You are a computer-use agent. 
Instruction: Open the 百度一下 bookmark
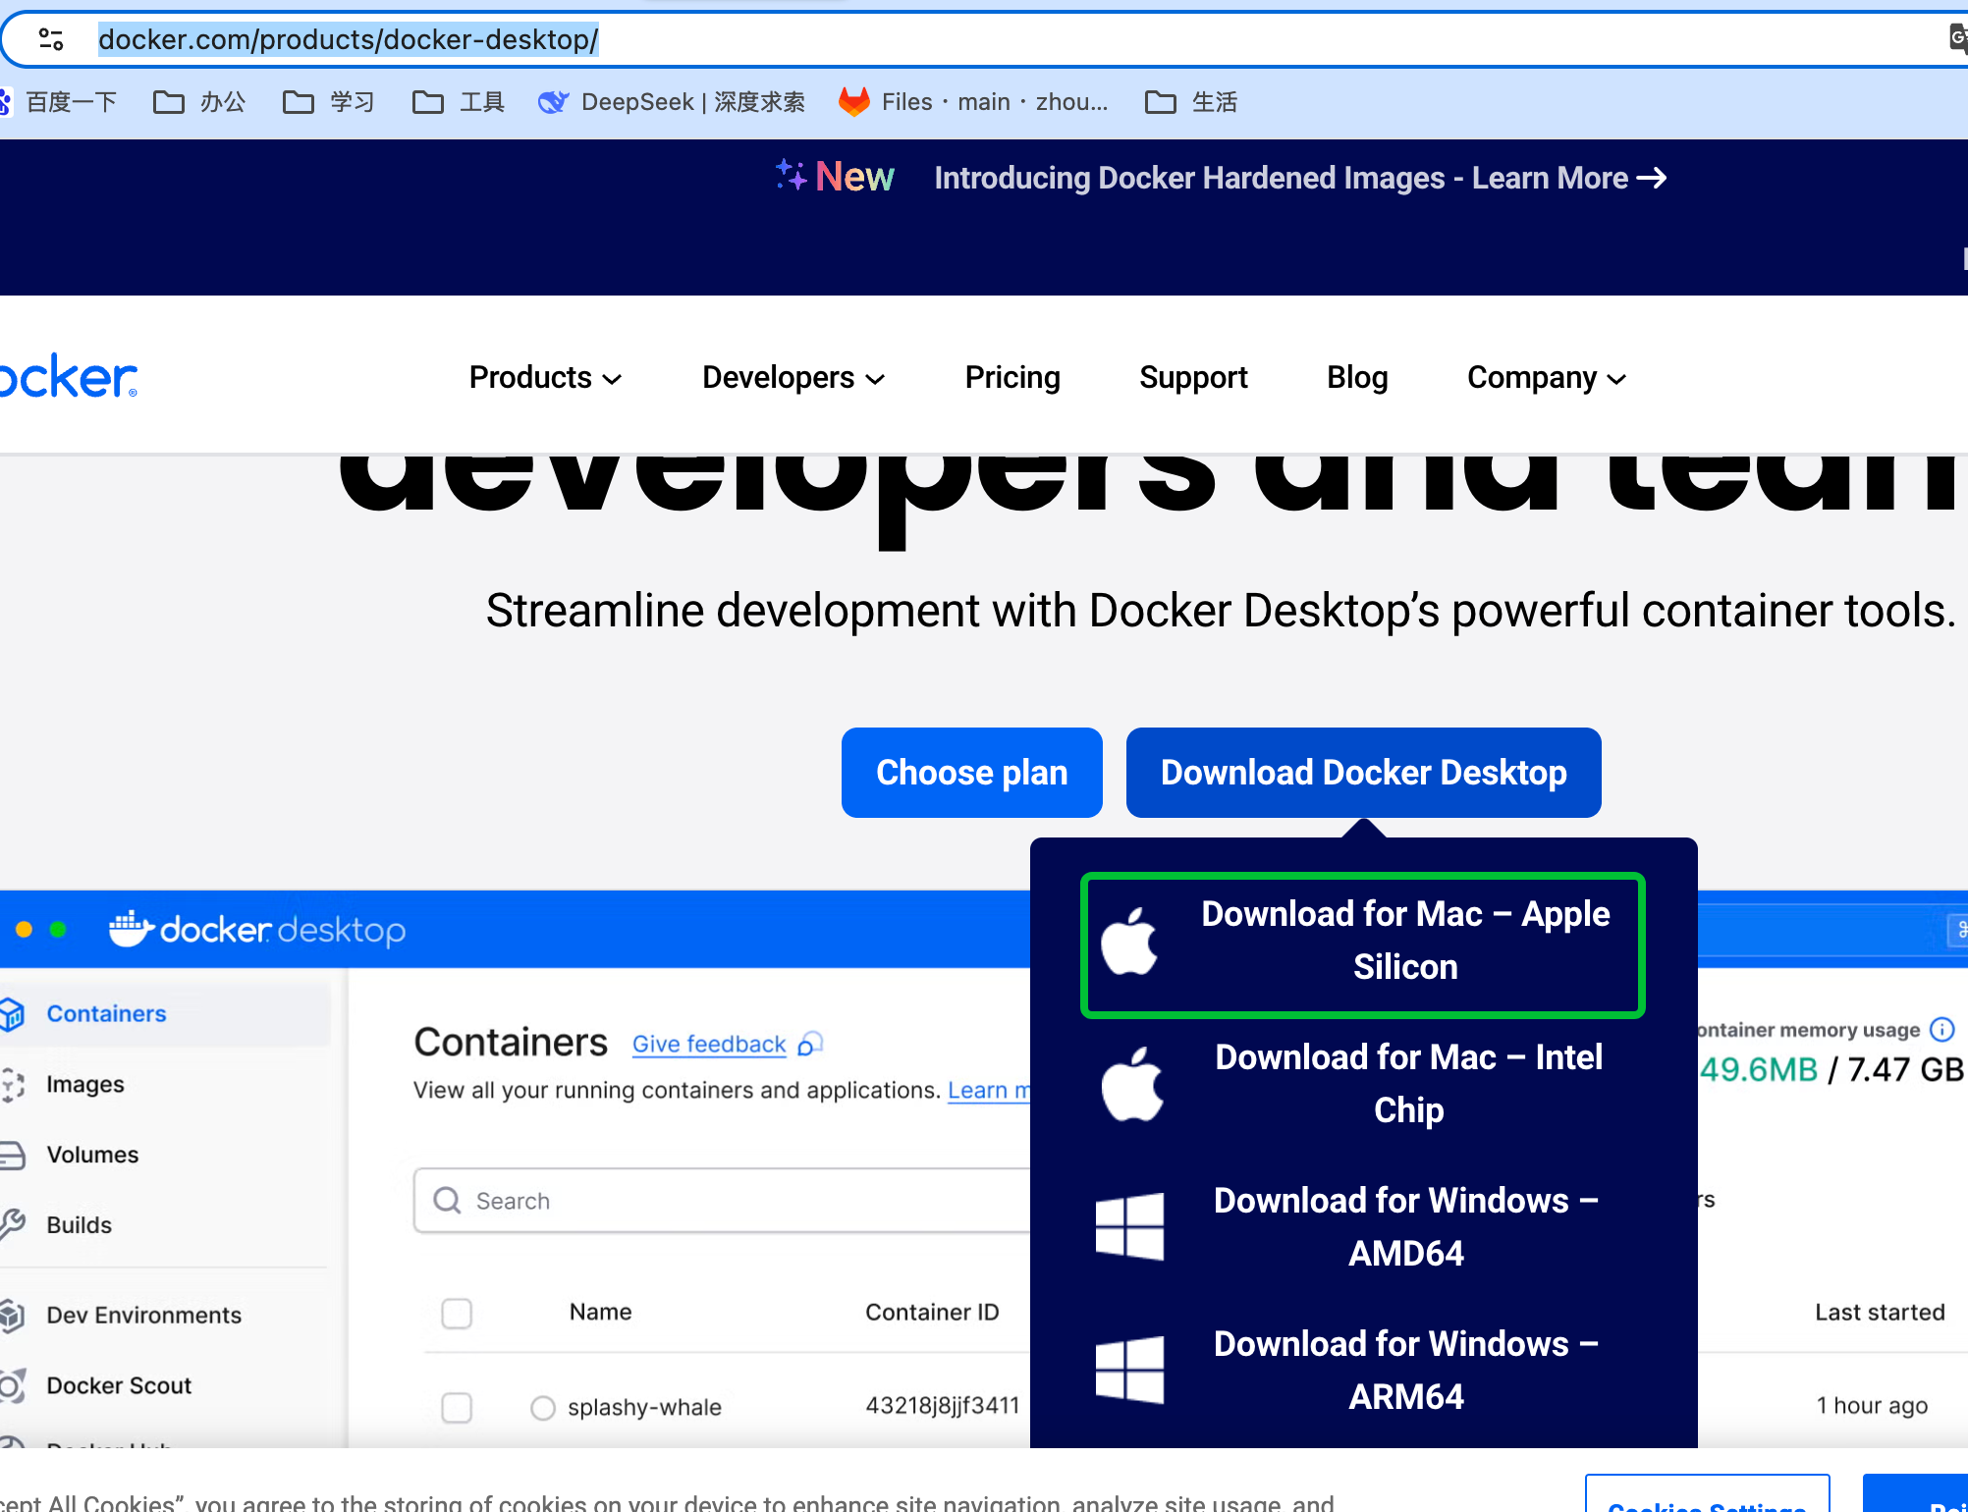tap(59, 102)
